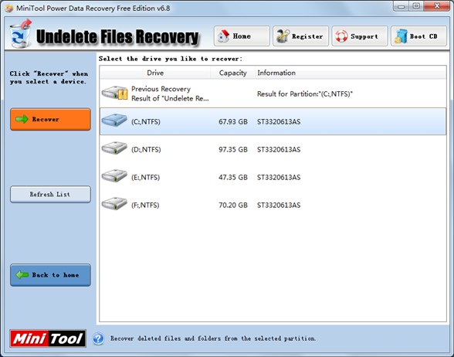Image resolution: width=454 pixels, height=357 pixels.
Task: Select the Previous Recovery Result drive icon
Action: pos(114,93)
